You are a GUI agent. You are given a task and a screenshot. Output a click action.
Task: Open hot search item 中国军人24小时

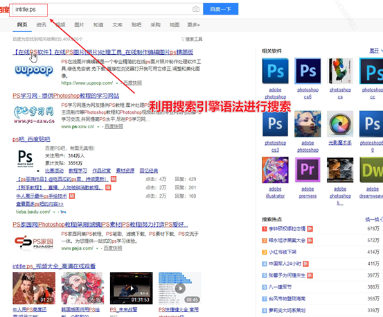pyautogui.click(x=285, y=264)
